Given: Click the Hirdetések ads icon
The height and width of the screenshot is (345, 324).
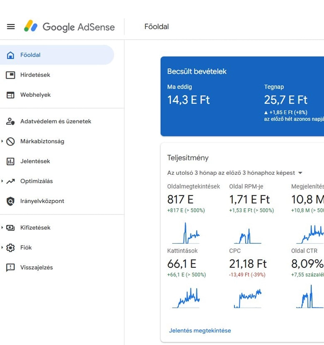Looking at the screenshot, I should [x=10, y=75].
